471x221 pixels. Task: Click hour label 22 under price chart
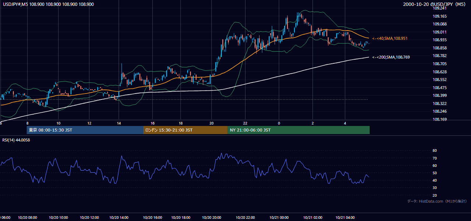[245, 123]
